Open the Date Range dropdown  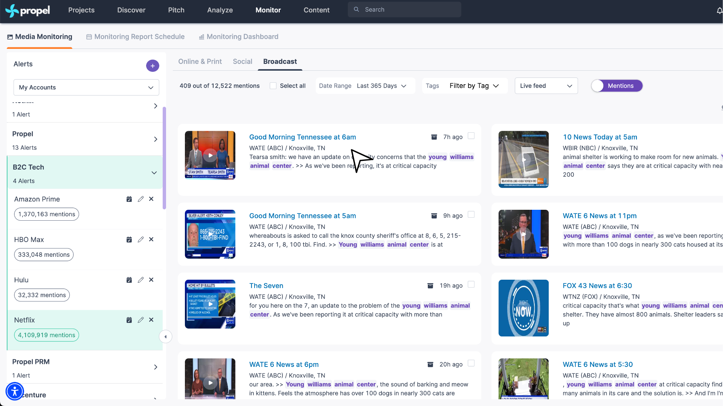click(365, 86)
